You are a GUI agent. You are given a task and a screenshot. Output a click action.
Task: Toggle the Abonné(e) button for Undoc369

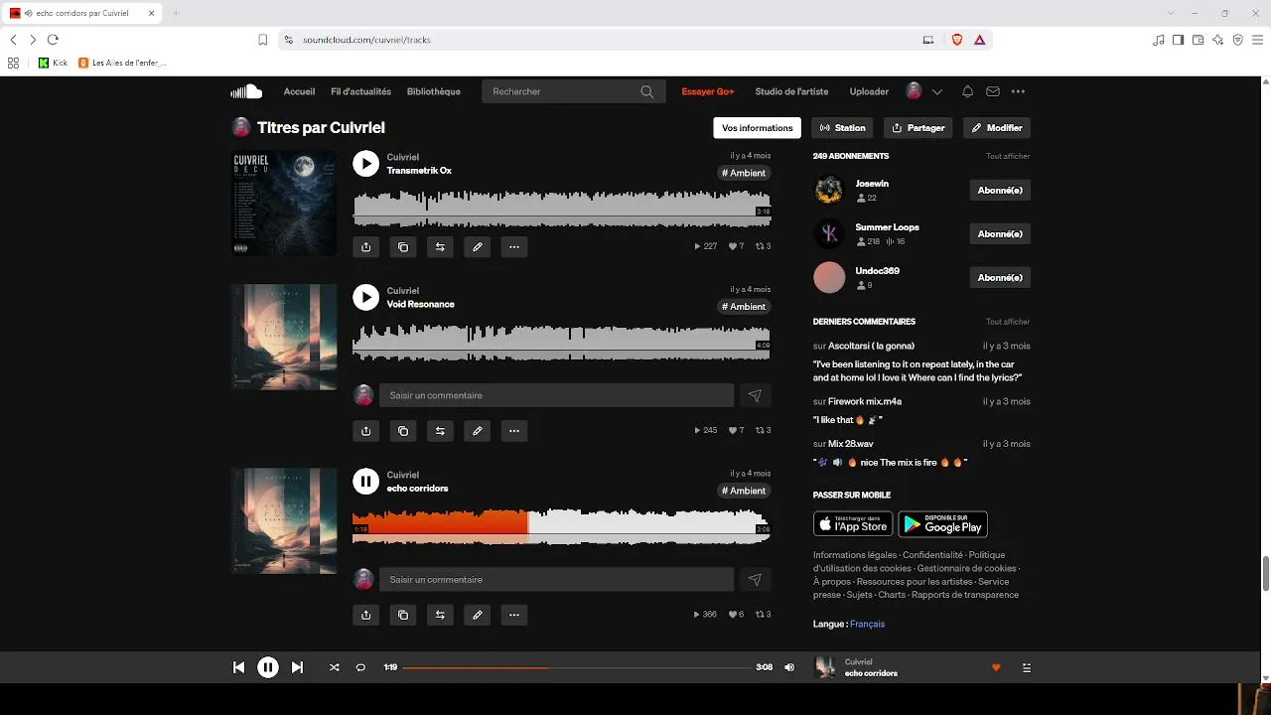click(1000, 277)
